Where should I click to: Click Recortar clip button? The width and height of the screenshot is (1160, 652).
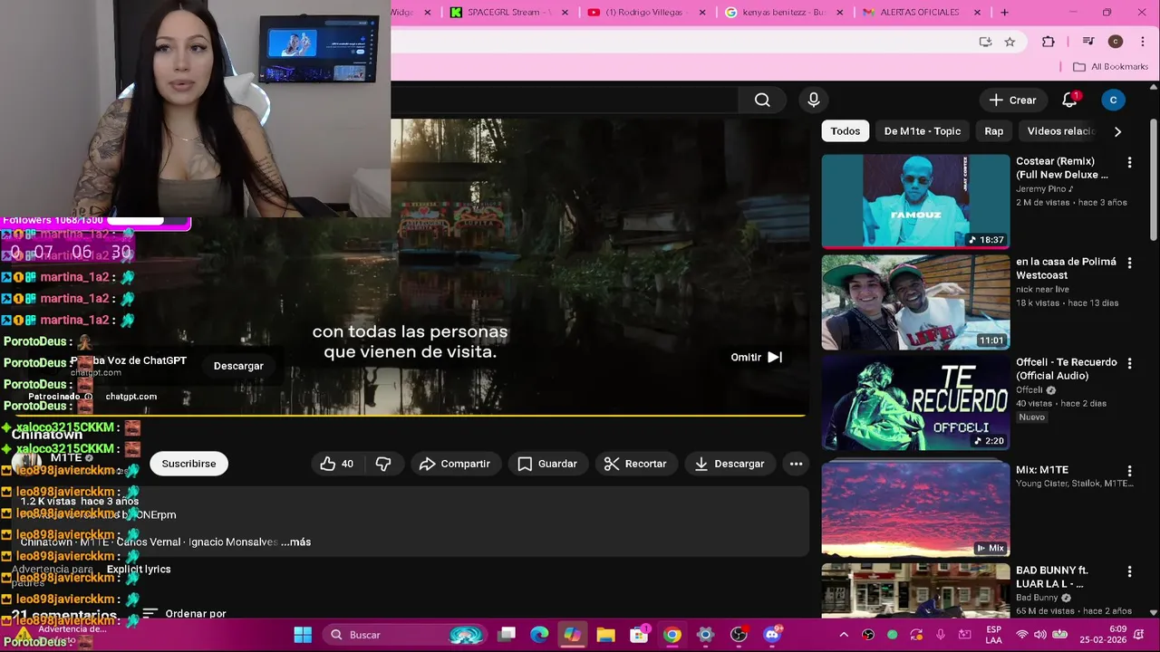pyautogui.click(x=635, y=464)
